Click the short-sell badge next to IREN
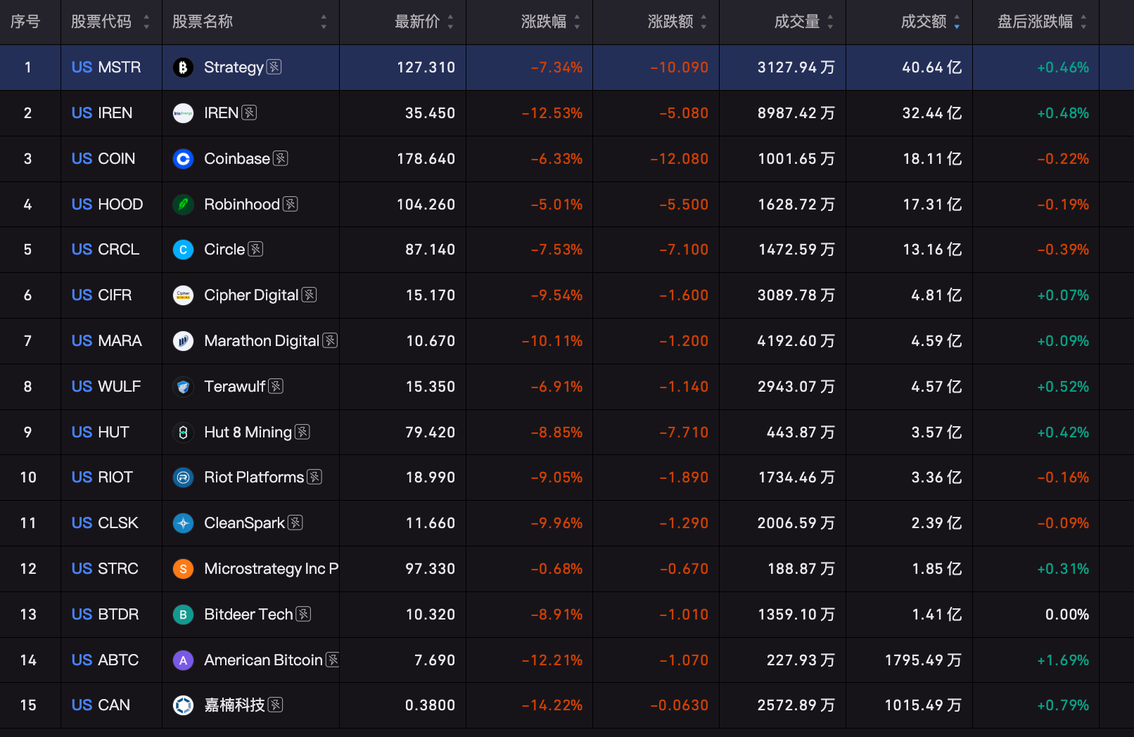Image resolution: width=1134 pixels, height=737 pixels. click(x=249, y=113)
